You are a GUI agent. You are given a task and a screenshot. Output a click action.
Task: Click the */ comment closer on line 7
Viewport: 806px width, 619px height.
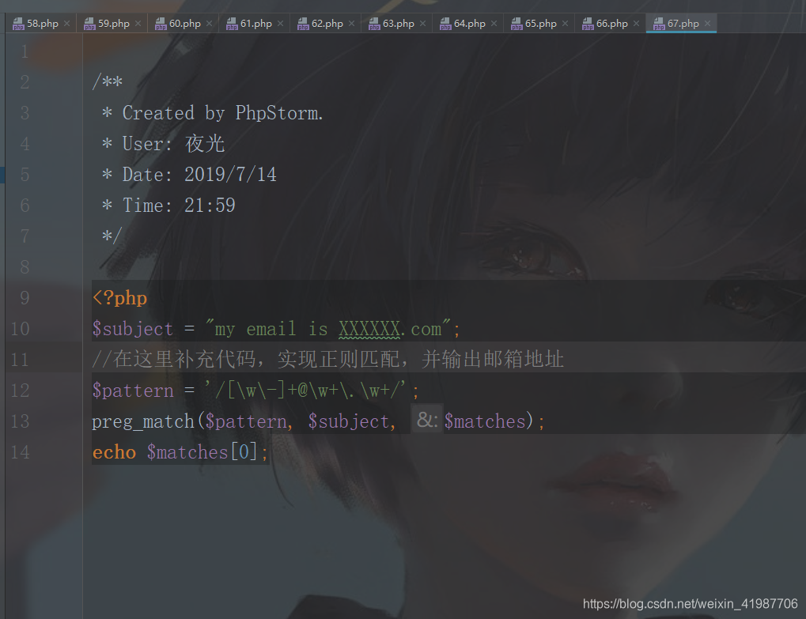112,236
